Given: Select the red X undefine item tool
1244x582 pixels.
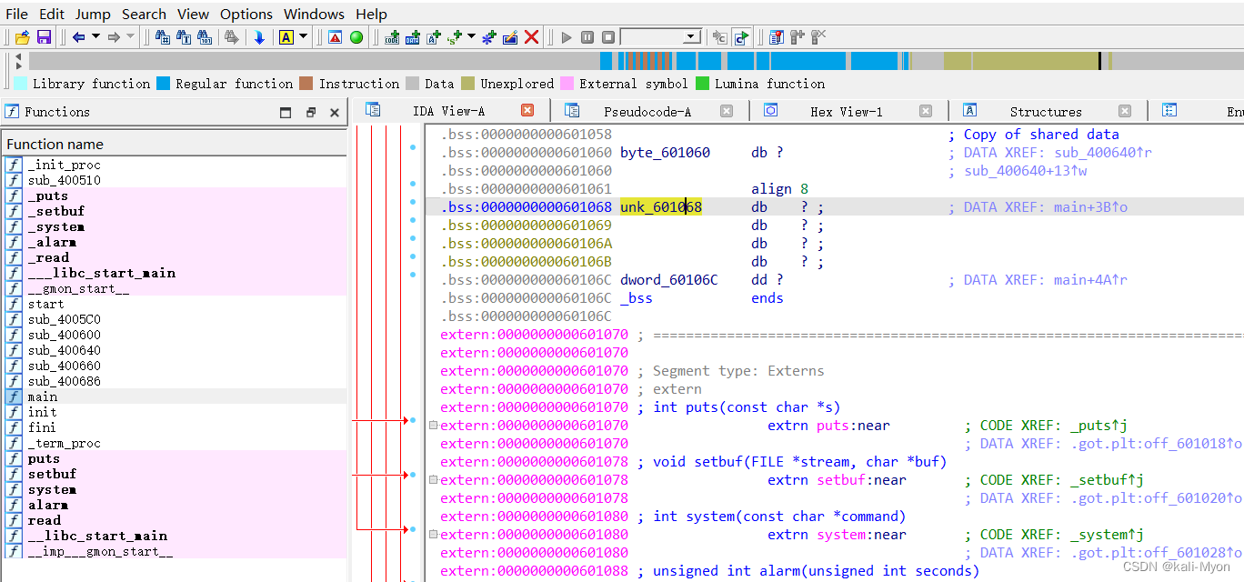Looking at the screenshot, I should (530, 36).
